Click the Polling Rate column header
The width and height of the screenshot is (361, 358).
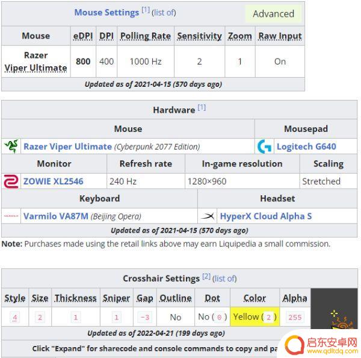(146, 36)
